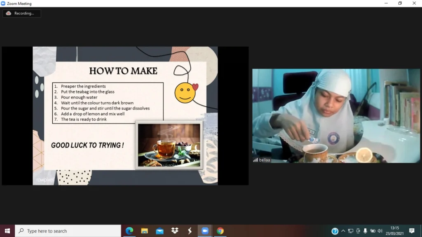Click the tea cup photo on the slide
Image resolution: width=422 pixels, height=237 pixels.
169,145
